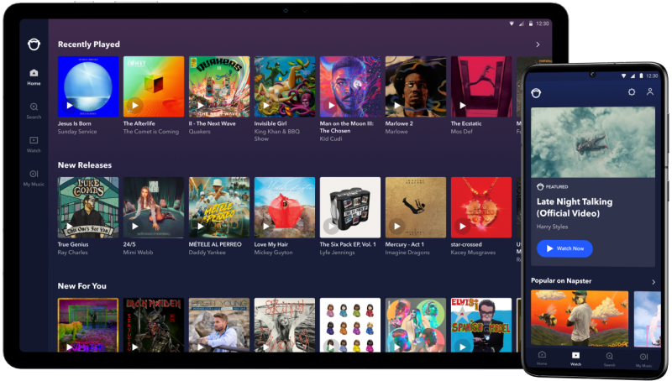Click the tablet status bar Wi-Fi icon
This screenshot has height=381, width=672.
click(512, 23)
